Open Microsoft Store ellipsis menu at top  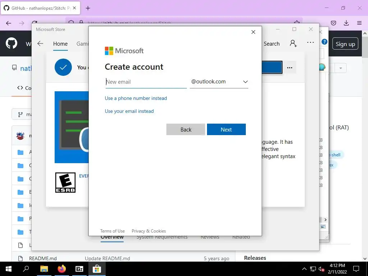310,42
